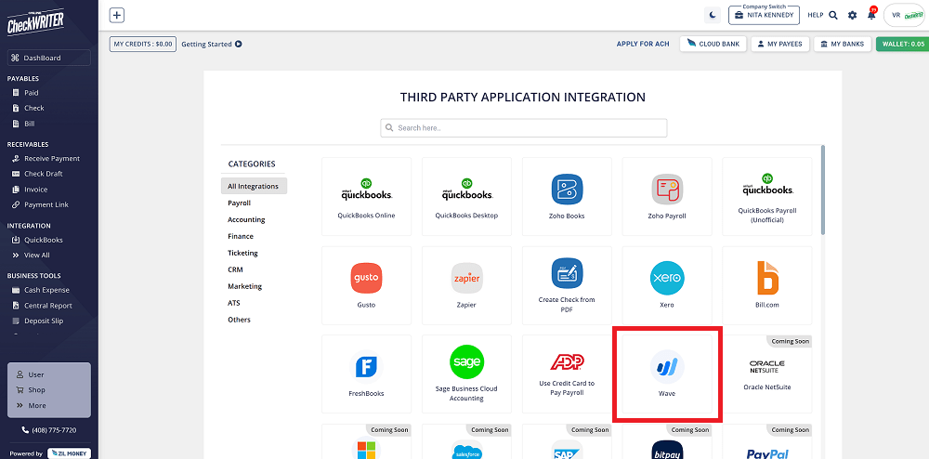Screen dimensions: 929x459
Task: Open Zoho Books integration card
Action: 567,196
